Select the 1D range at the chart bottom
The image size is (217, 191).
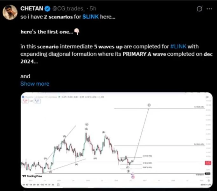[24, 185]
